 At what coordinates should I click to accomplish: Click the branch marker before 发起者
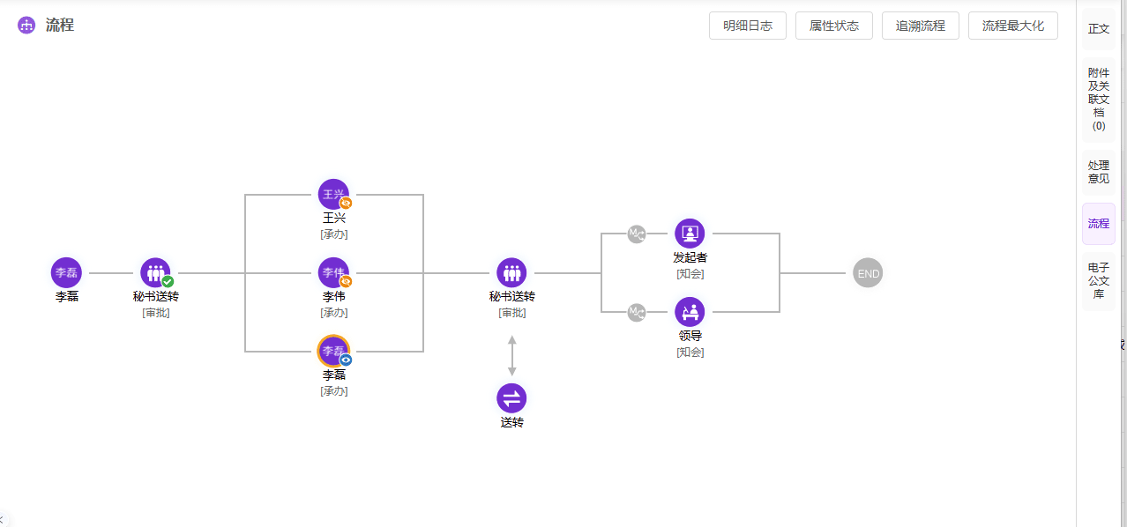(x=637, y=234)
